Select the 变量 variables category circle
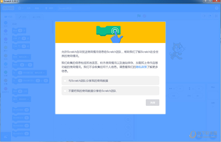The height and width of the screenshot is (142, 221). point(6,80)
